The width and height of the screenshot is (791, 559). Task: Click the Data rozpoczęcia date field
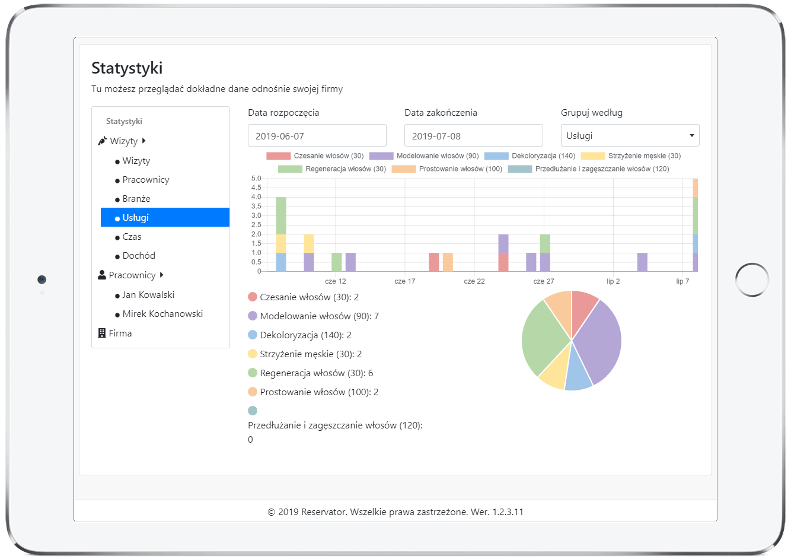[317, 136]
